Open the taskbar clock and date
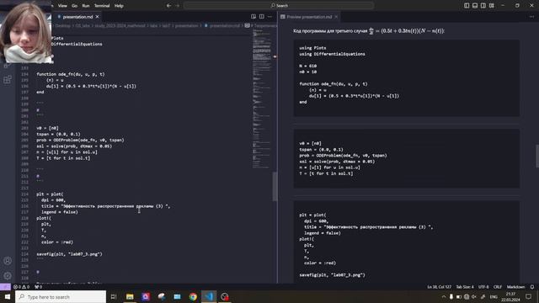The image size is (539, 303). pyautogui.click(x=511, y=296)
